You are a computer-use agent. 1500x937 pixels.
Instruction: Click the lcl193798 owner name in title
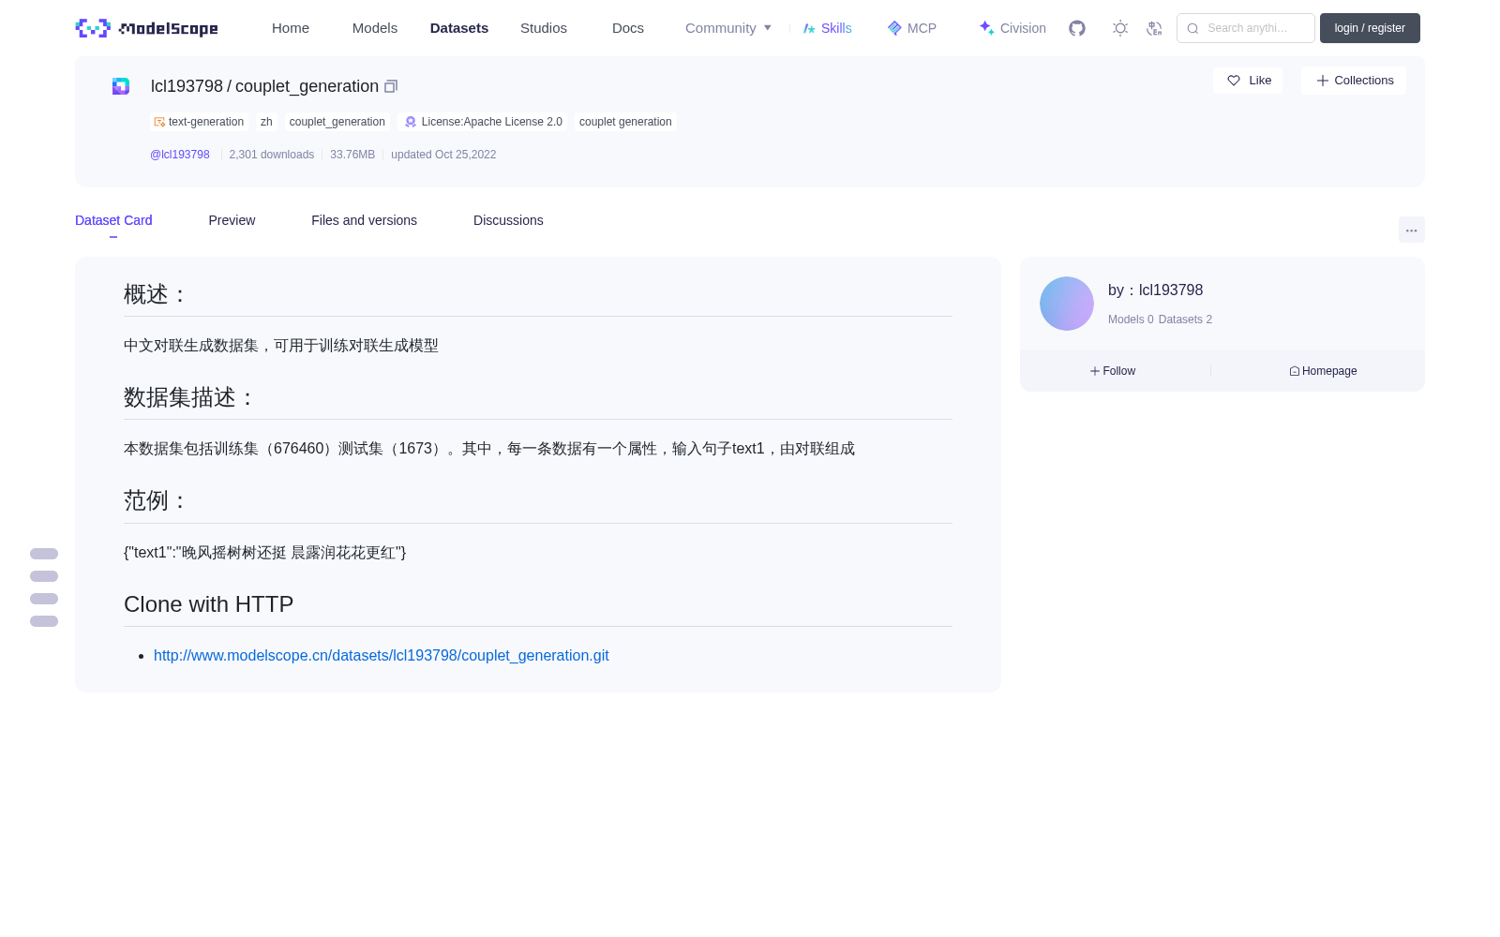[187, 86]
